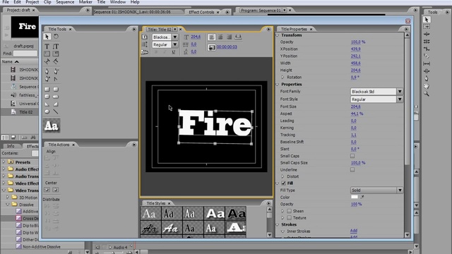Select the Path Type tool
Screen dimensions: 452x254
[x=47, y=61]
